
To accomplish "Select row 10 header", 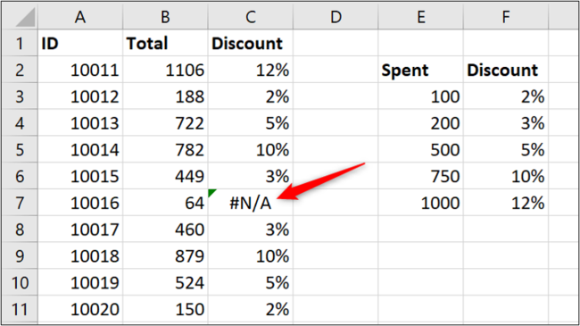I will pos(20,283).
